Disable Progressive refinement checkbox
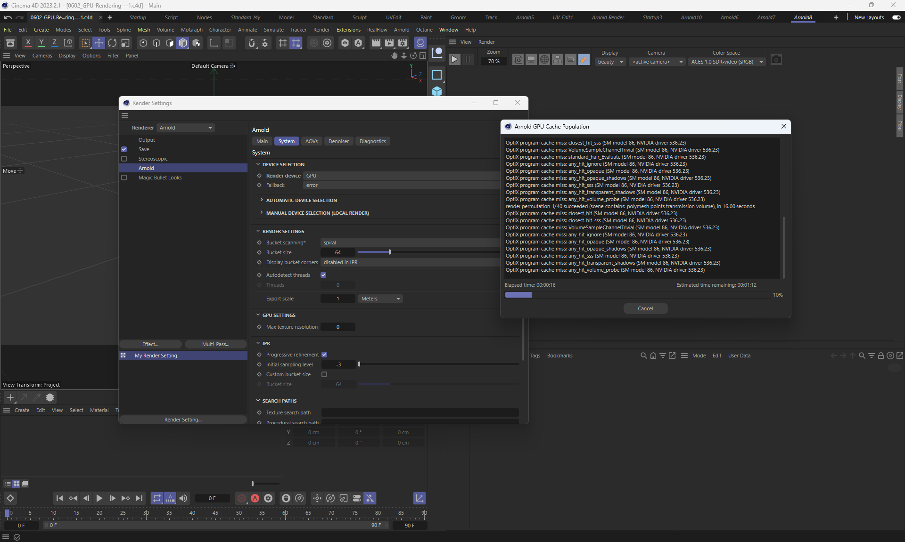 324,355
